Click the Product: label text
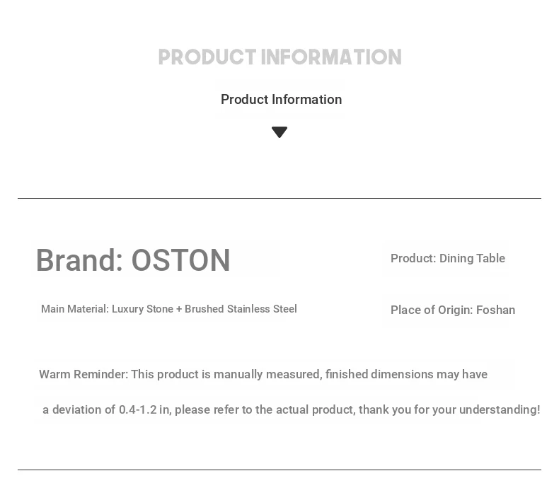This screenshot has width=559, height=495. (413, 259)
